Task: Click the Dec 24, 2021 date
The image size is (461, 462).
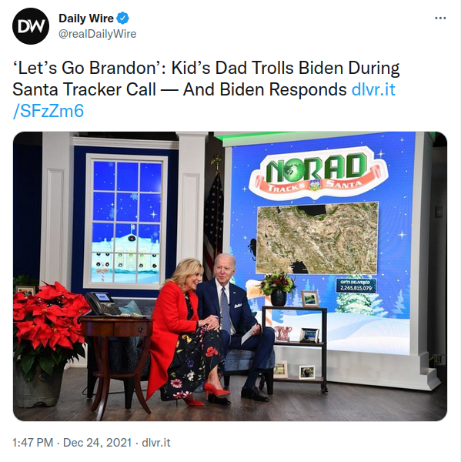Action: (97, 443)
